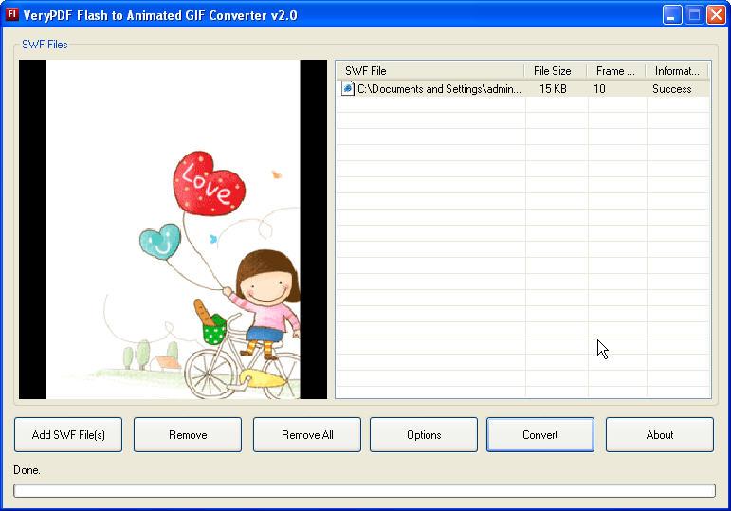Click the Flash app icon in title bar

[x=11, y=14]
